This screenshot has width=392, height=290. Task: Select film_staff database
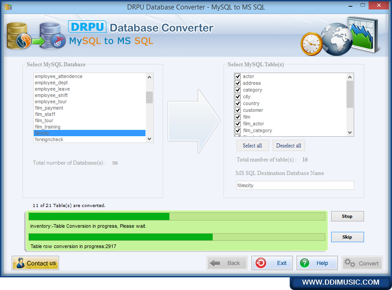pos(90,114)
